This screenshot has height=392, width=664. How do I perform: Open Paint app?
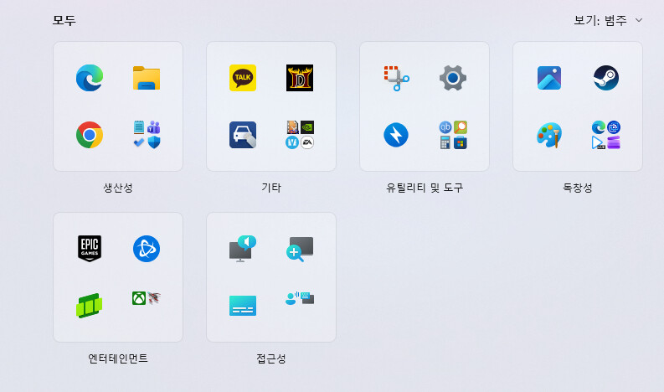[549, 135]
